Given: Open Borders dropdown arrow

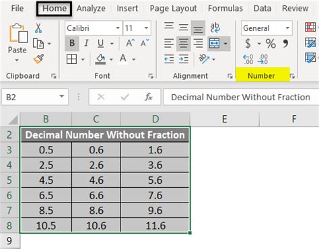Looking at the screenshot, I should 83,59.
